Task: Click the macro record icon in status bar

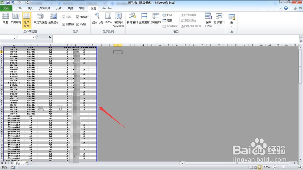Action: [x=13, y=167]
